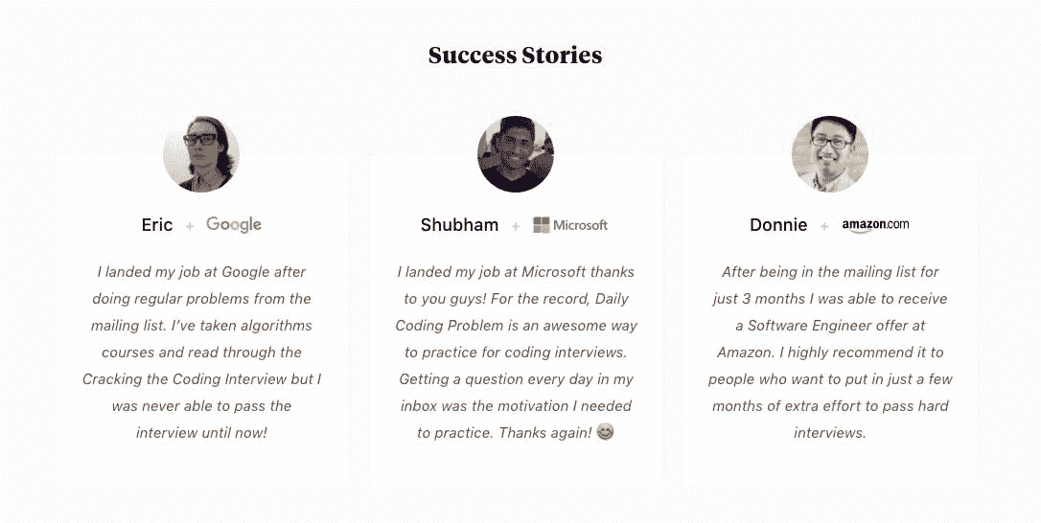Click the smiley emoji after 'Thanks again!'
This screenshot has width=1041, height=523.
[x=605, y=432]
